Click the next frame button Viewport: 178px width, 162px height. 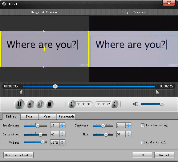tap(40, 104)
